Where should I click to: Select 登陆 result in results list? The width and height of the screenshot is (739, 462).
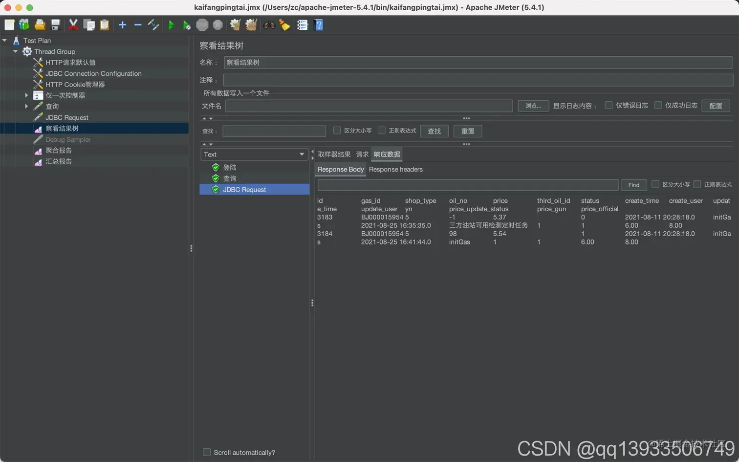click(230, 168)
